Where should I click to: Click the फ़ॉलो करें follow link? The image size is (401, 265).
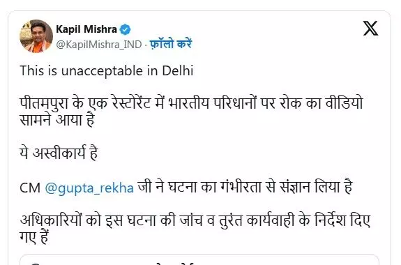pos(171,44)
